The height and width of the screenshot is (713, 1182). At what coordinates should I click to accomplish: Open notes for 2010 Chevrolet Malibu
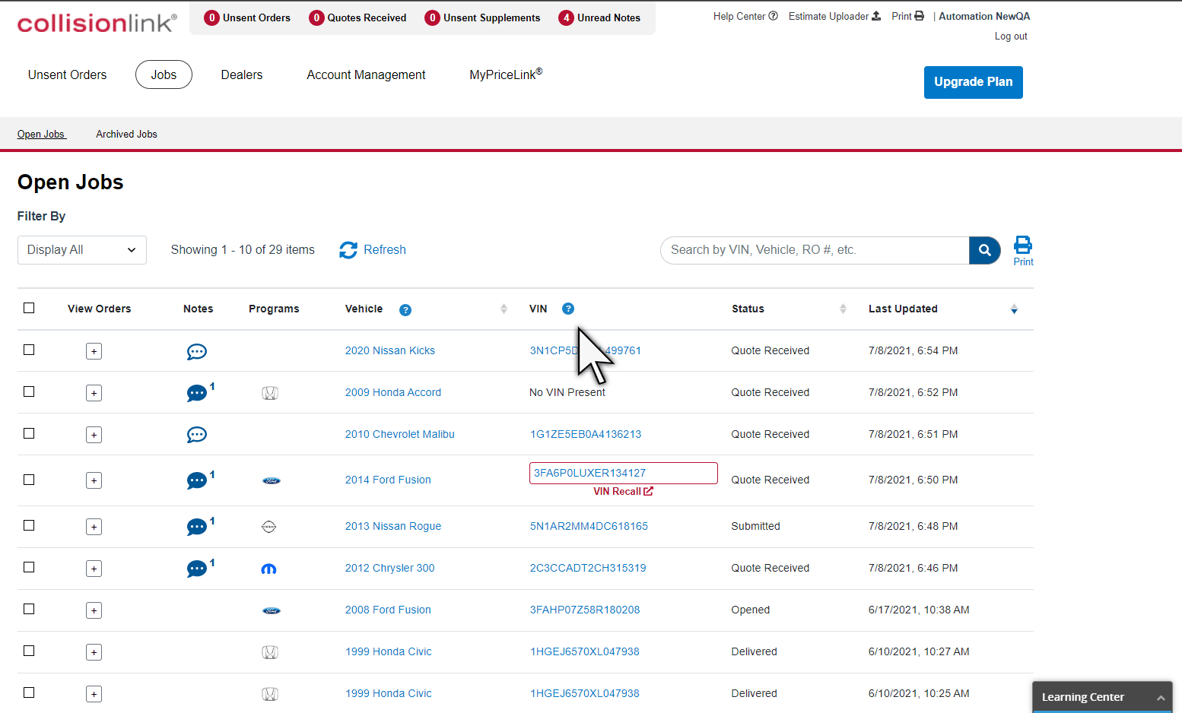197,435
